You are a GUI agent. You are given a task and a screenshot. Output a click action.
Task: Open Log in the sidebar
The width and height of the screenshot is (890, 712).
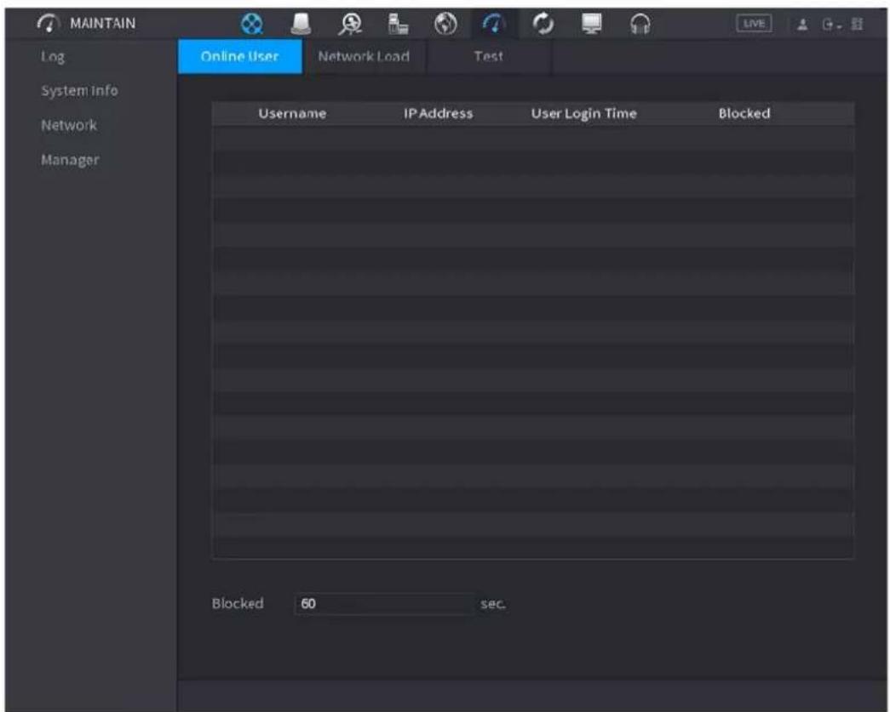53,57
